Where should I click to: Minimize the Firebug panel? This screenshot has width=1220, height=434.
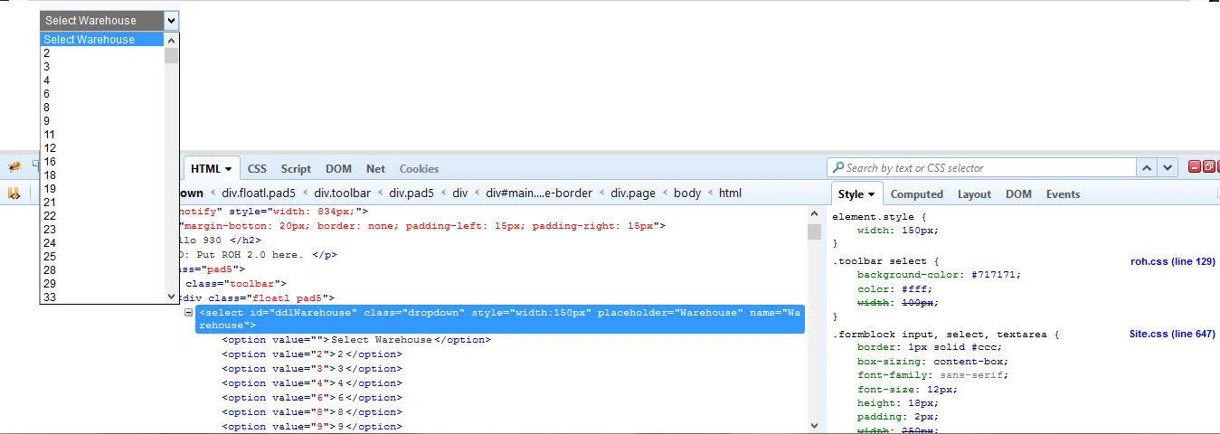(x=1194, y=167)
